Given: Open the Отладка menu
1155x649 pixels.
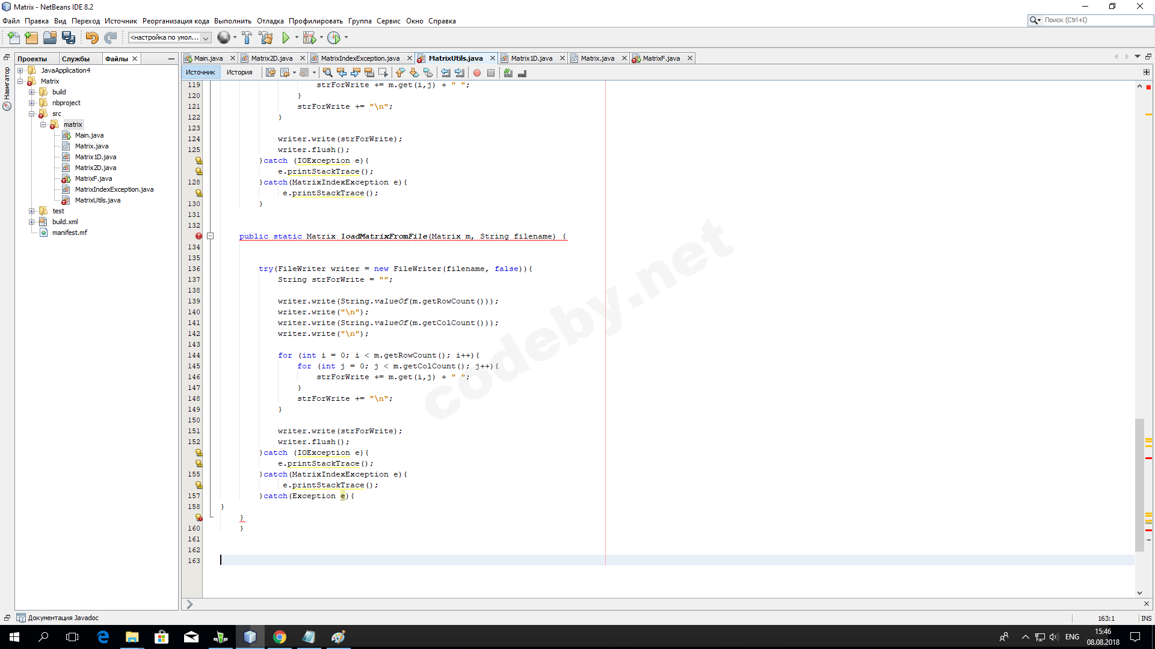Looking at the screenshot, I should click(270, 21).
